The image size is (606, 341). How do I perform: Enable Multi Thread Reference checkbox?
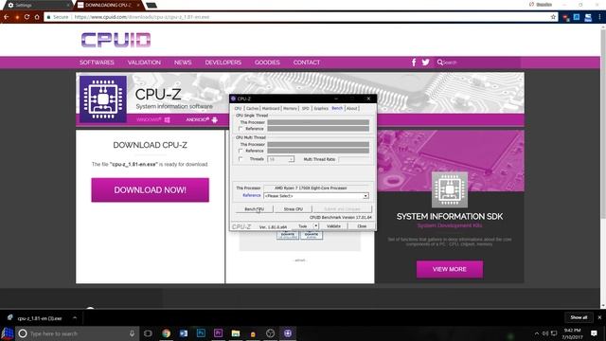(241, 151)
